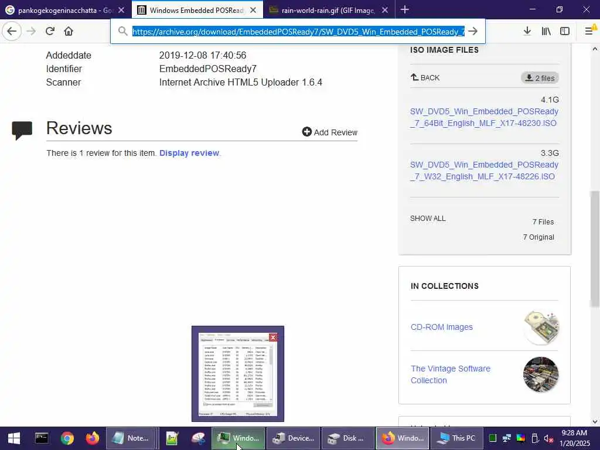Close the Windows Embedded POSReady tab
This screenshot has height=450, width=600.
pyautogui.click(x=253, y=11)
